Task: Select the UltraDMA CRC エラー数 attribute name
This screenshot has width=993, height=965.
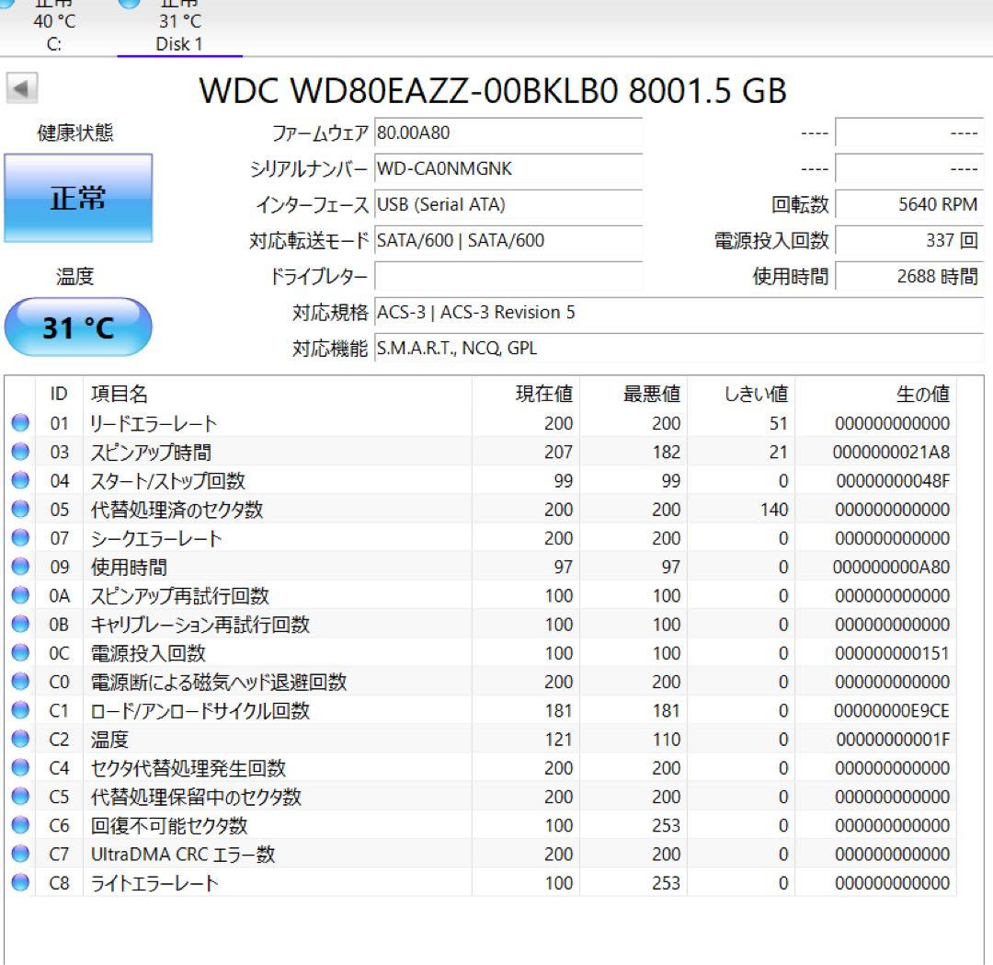Action: click(x=183, y=854)
